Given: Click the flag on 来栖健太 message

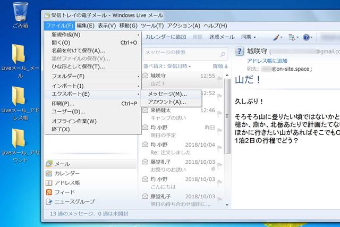Looking at the screenshot, I should coord(219,114).
